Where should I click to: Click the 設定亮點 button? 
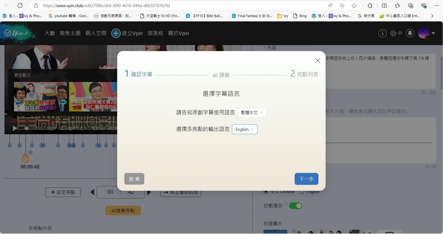point(63,192)
